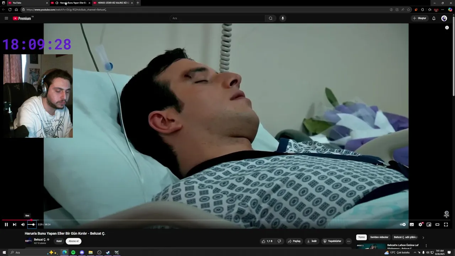Toggle theater mode view

coord(437,224)
